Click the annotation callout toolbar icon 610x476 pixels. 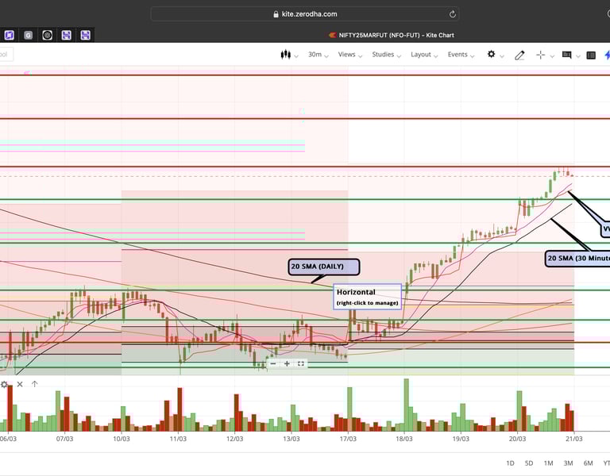567,56
